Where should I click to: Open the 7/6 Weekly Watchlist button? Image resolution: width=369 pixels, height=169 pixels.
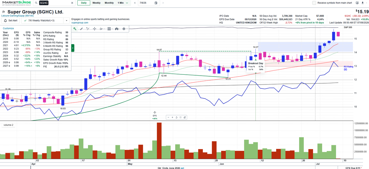click(x=42, y=21)
